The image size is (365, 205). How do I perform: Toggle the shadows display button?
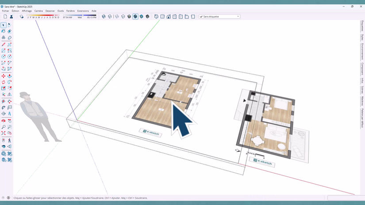[22, 16]
